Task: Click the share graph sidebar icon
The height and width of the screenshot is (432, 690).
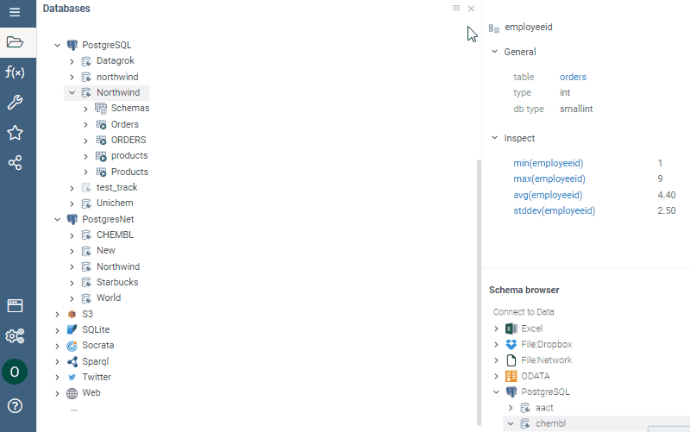Action: coord(15,163)
